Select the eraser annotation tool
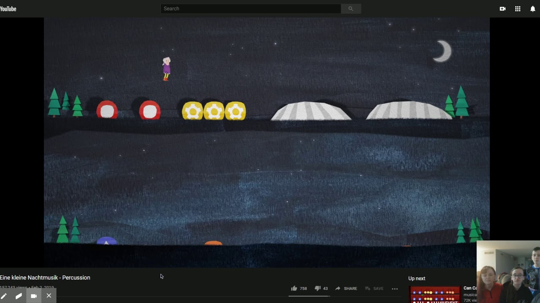Viewport: 540px width, 303px height. click(x=19, y=296)
